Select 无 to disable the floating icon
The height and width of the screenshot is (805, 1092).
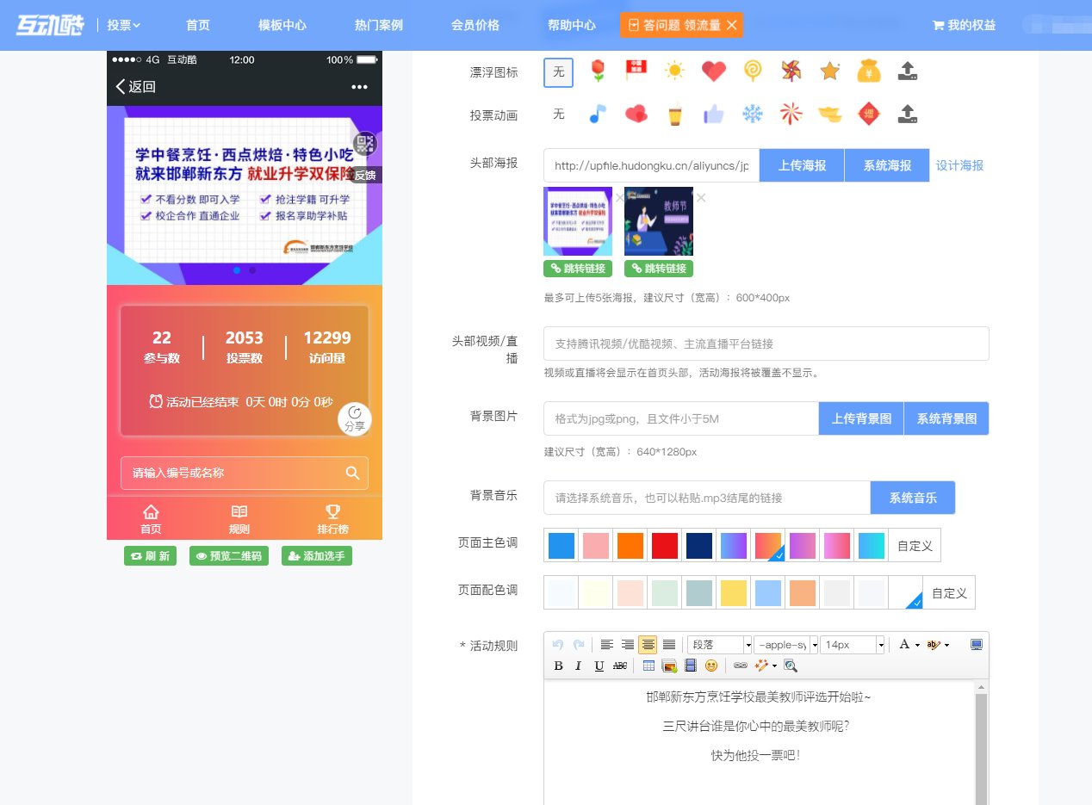coord(558,72)
